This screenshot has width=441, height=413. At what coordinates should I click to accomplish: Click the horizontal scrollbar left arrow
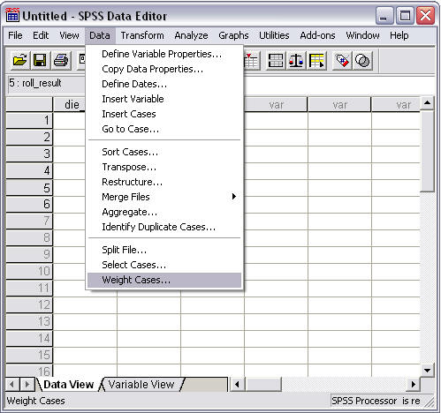pos(237,385)
